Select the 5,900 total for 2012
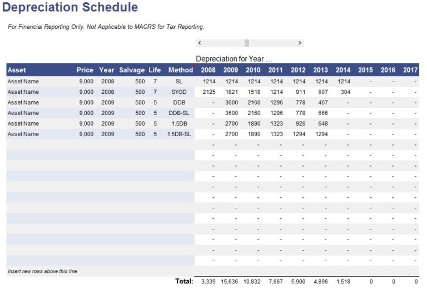Image resolution: width=427 pixels, height=295 pixels. point(298,282)
